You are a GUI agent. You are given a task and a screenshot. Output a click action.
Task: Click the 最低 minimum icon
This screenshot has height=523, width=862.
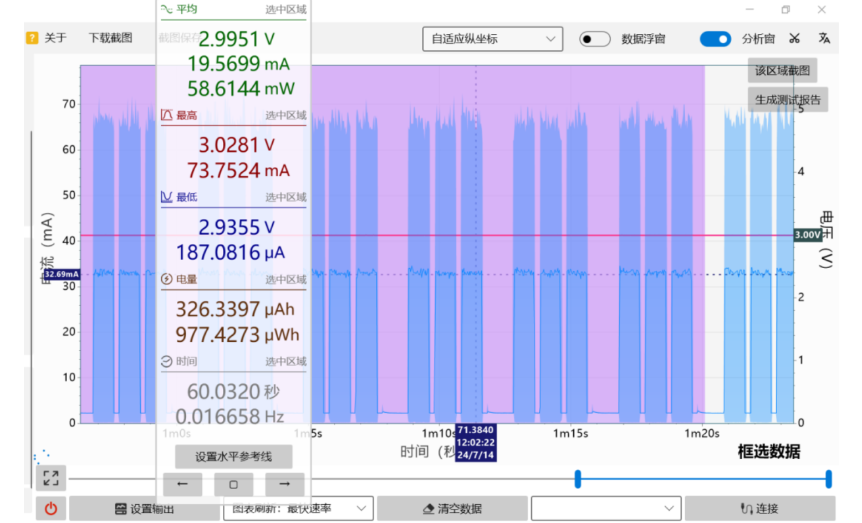[166, 197]
